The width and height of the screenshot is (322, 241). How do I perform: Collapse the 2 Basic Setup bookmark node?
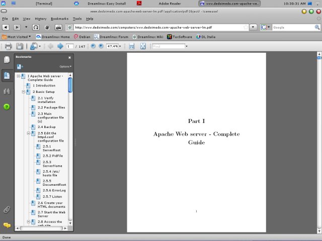coord(24,92)
